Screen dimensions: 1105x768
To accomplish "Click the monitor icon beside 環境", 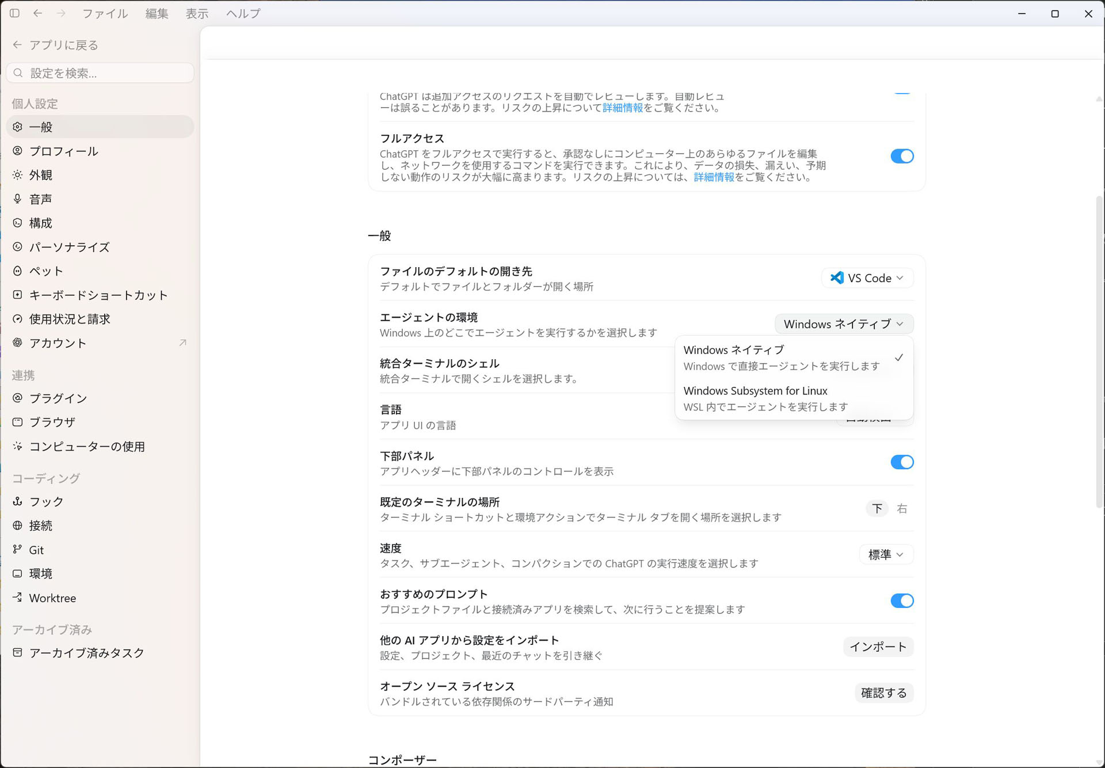I will click(18, 573).
